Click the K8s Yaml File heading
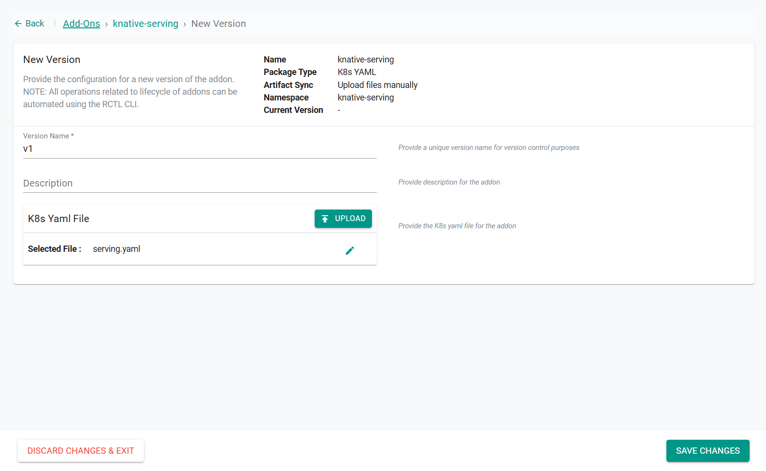 point(59,219)
